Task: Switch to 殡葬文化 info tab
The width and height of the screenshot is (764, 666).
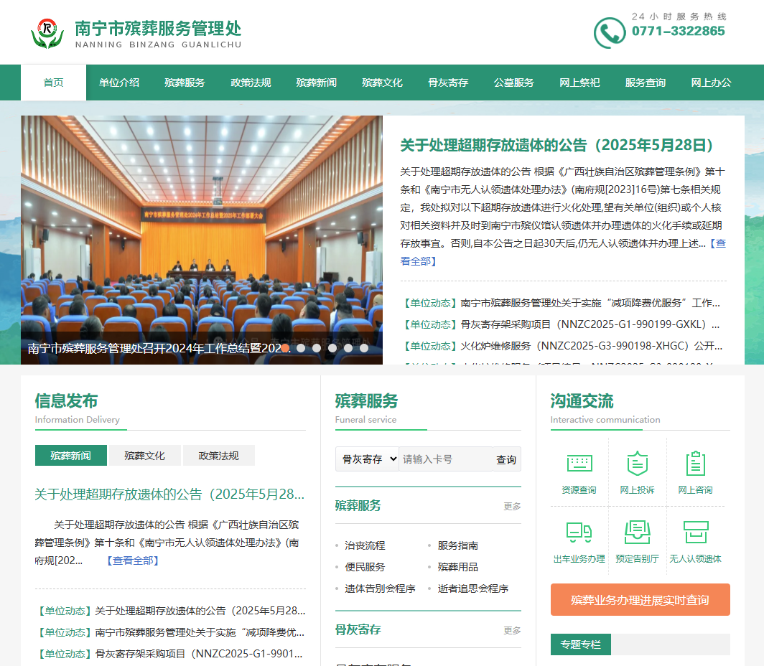Action: coord(145,456)
